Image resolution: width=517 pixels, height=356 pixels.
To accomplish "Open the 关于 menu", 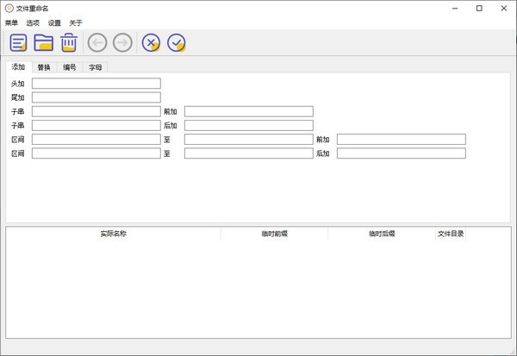I will [76, 23].
